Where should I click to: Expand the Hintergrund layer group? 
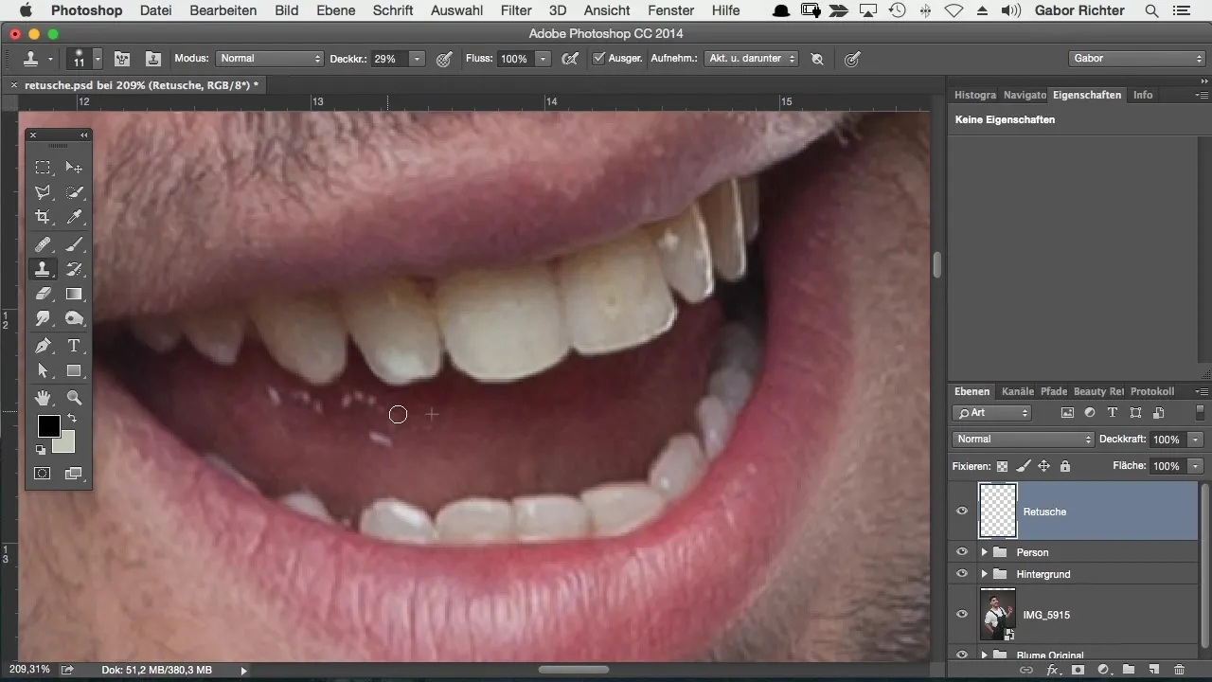pos(984,574)
